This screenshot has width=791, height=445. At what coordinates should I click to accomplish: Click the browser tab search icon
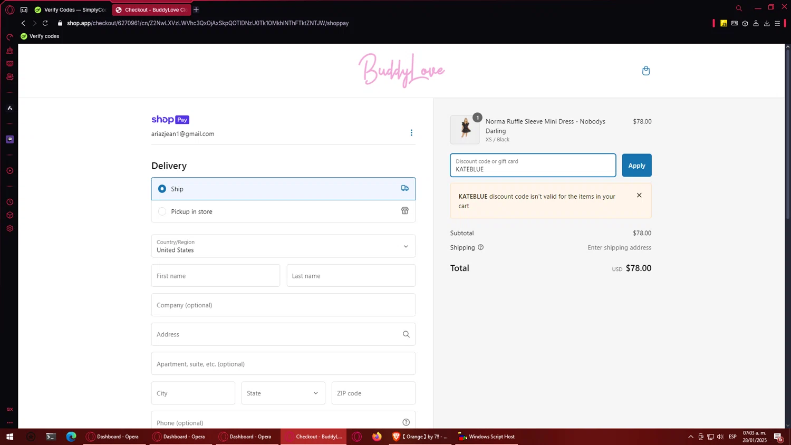click(739, 8)
